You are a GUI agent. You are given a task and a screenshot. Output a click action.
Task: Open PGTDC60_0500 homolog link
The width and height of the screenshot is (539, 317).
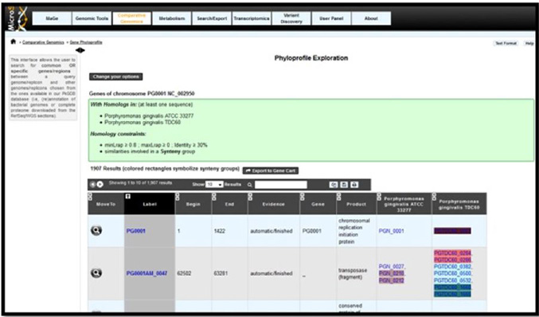453,273
